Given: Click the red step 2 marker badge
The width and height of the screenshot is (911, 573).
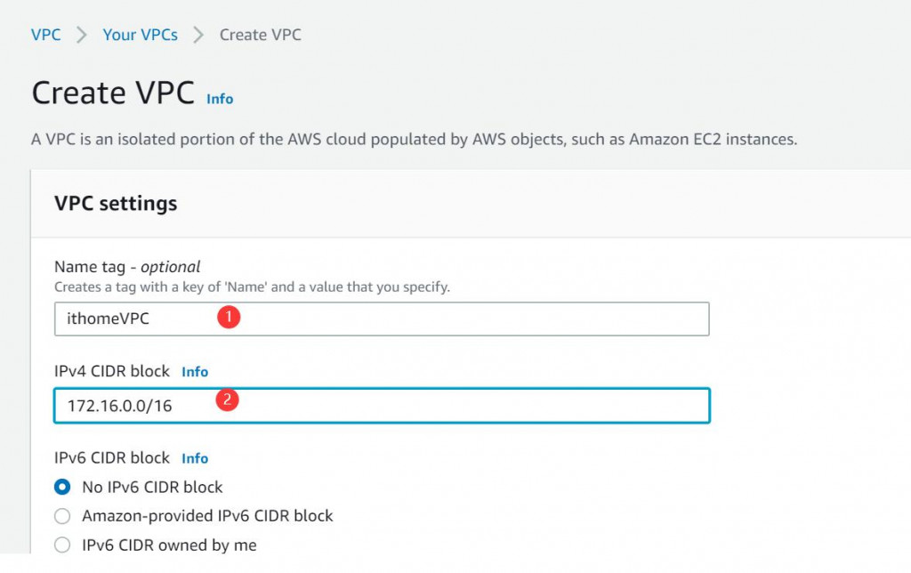Looking at the screenshot, I should click(x=229, y=400).
